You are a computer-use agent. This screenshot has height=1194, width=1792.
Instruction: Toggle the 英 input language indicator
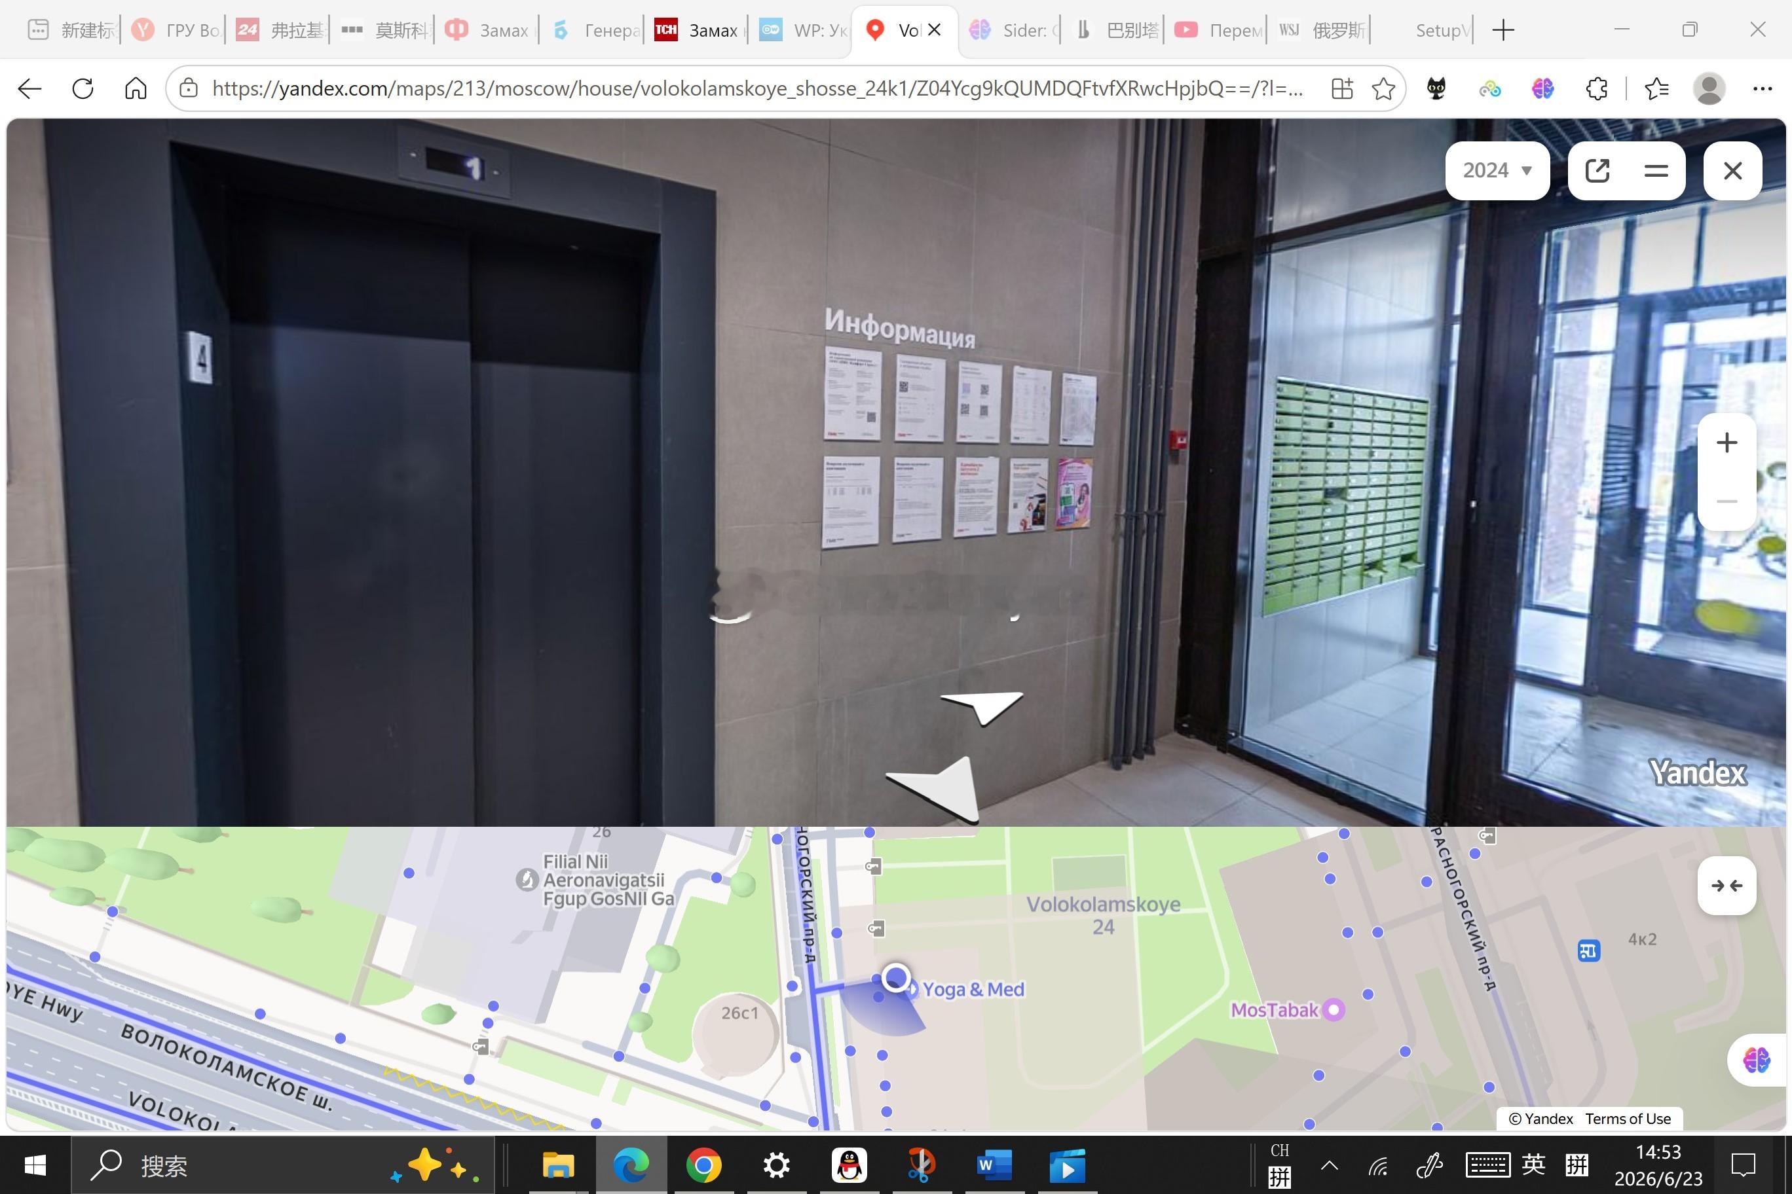[1534, 1165]
